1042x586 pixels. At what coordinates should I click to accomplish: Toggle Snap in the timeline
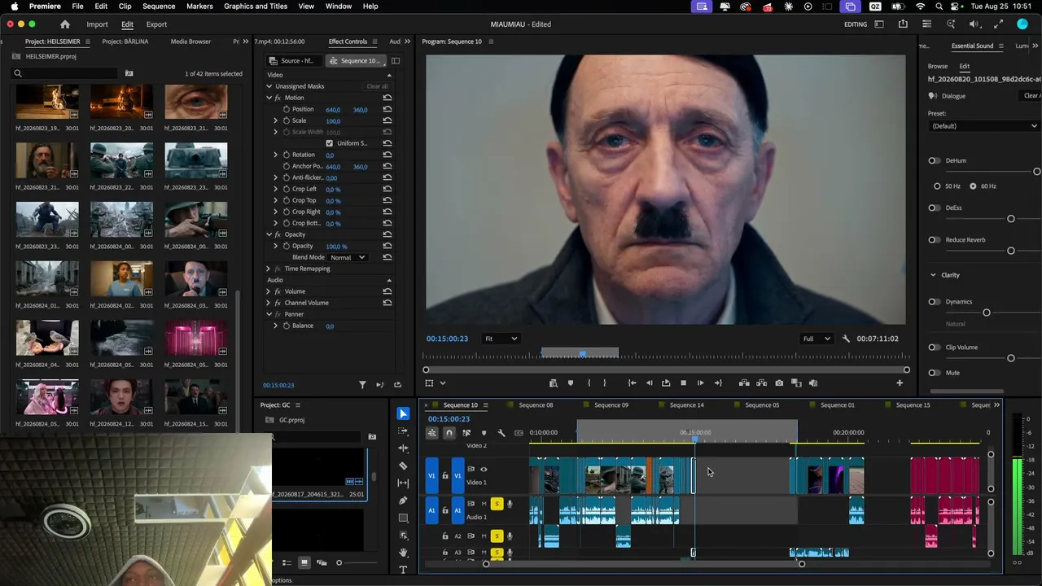449,433
